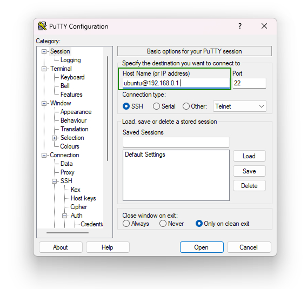
Task: Save the current session settings
Action: [x=249, y=171]
